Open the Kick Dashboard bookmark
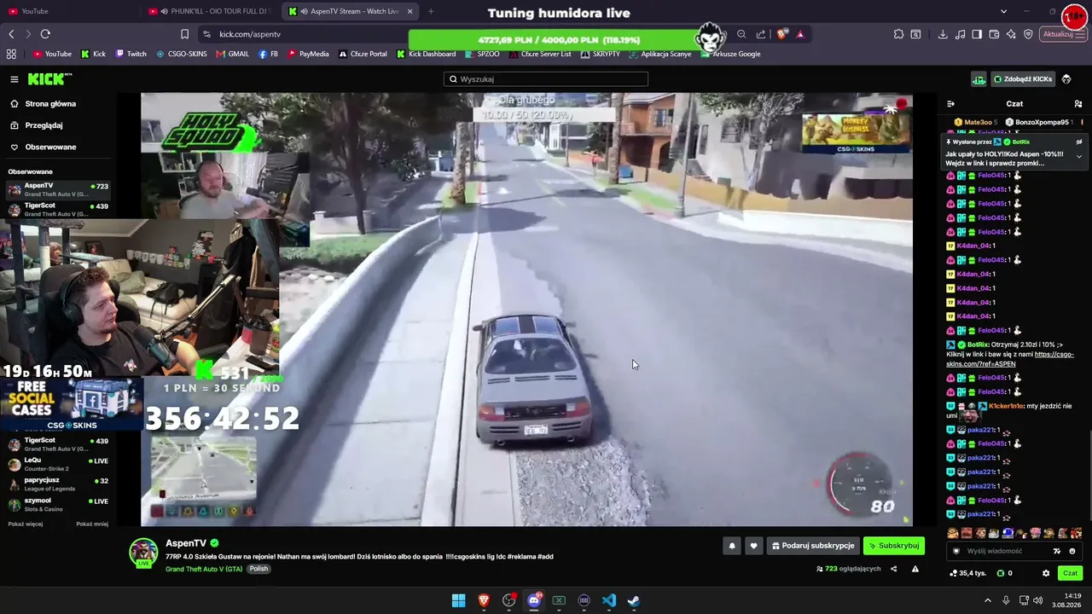 click(427, 54)
